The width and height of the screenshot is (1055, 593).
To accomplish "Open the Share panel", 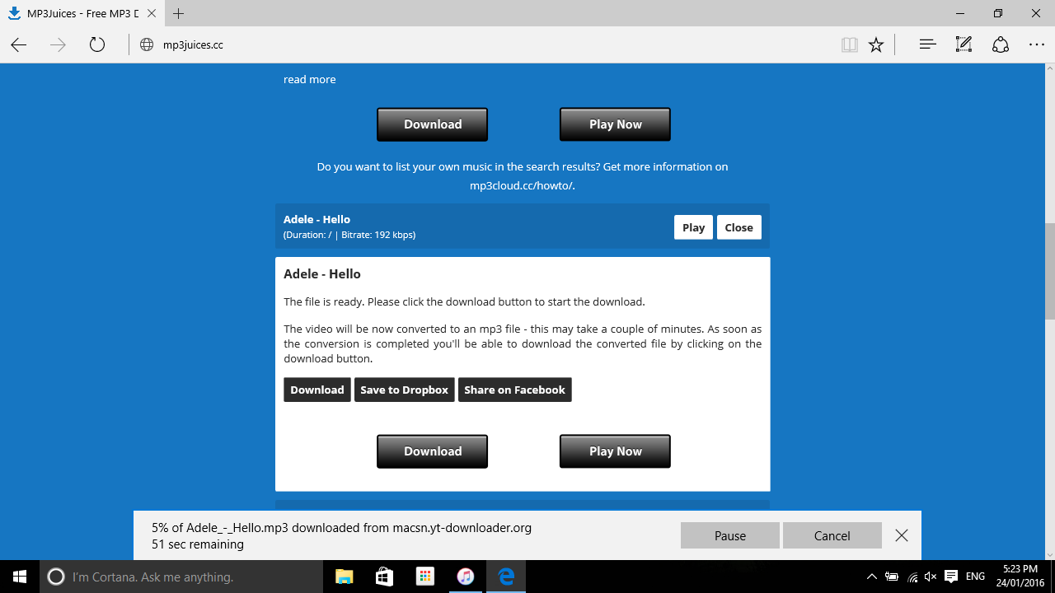I will click(1000, 44).
